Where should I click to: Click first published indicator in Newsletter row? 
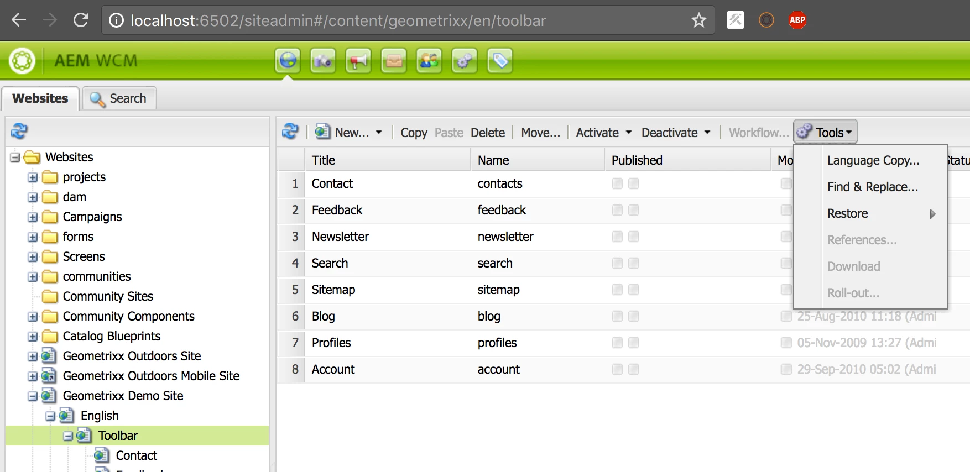[x=617, y=237]
